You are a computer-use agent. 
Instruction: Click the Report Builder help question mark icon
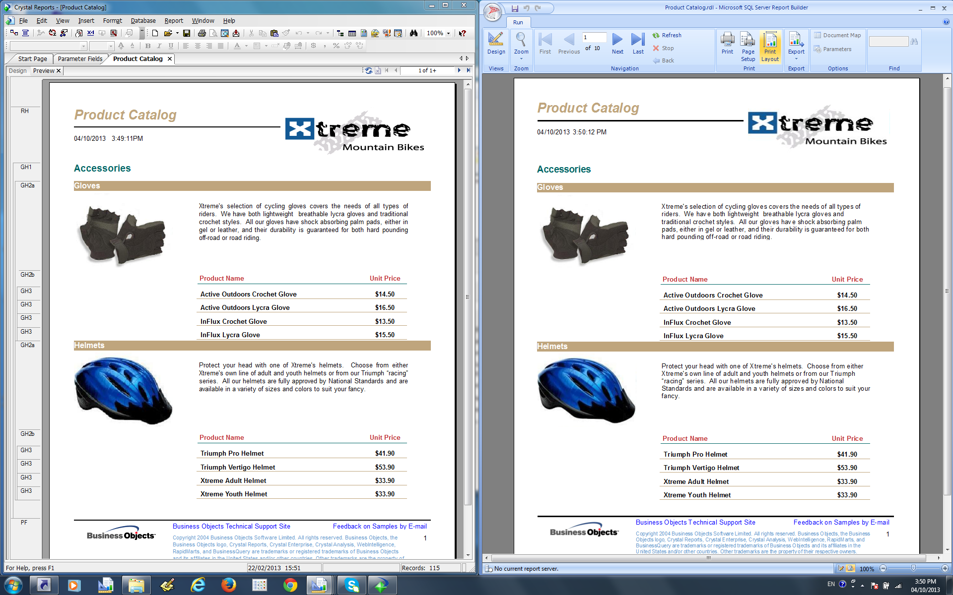[x=946, y=22]
